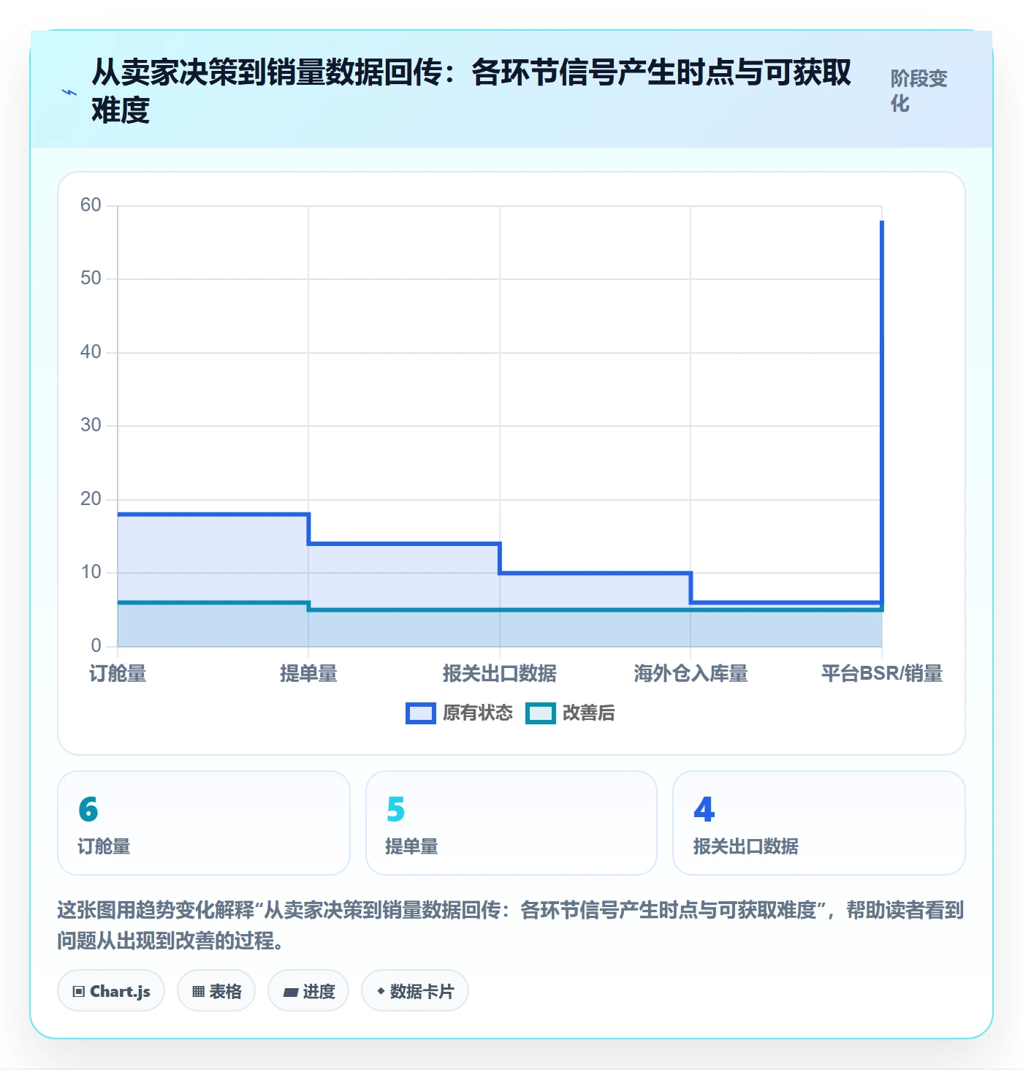
Task: Click the lightning bolt icon beside the title
Action: pos(69,93)
